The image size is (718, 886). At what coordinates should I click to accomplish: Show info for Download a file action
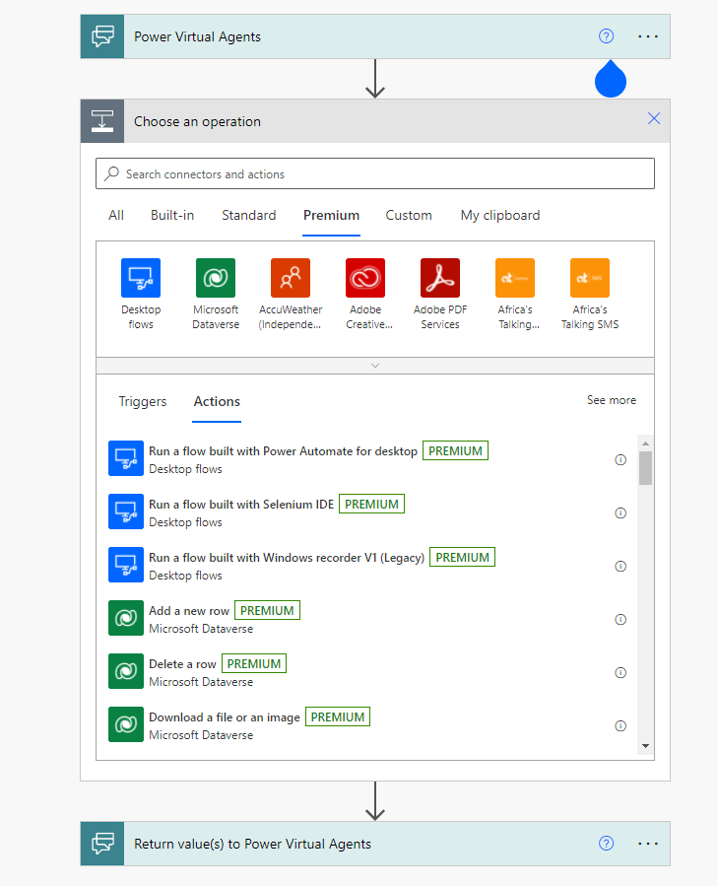point(620,725)
